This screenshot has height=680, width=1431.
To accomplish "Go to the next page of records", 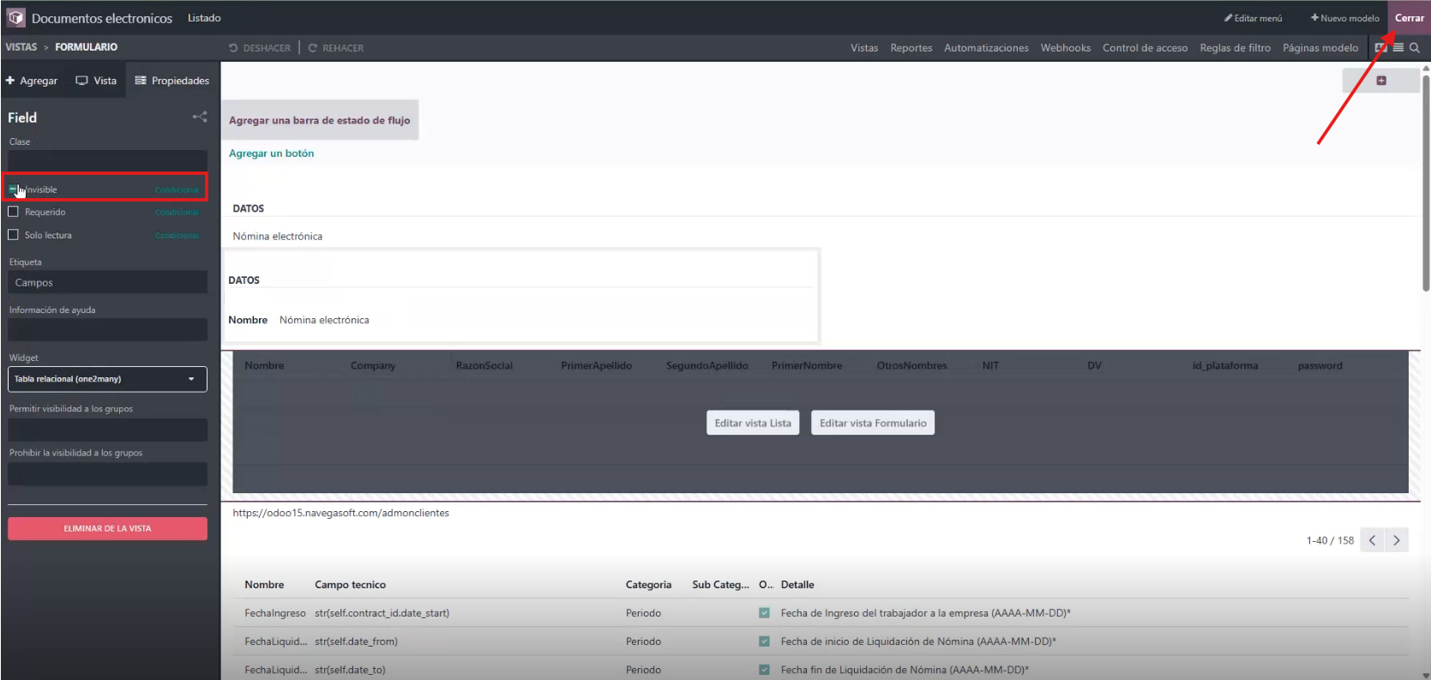I will point(1397,540).
